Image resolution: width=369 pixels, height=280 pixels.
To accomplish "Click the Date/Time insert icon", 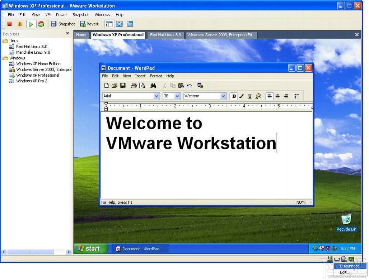I will coord(201,85).
